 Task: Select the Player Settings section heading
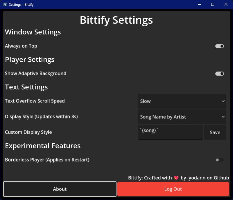[30, 60]
